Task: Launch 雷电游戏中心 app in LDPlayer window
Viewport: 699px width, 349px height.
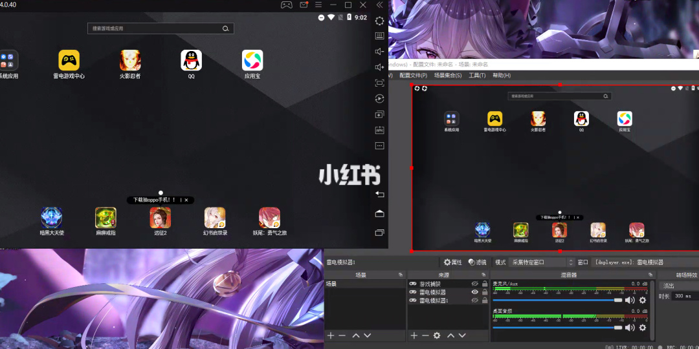Action: 69,65
